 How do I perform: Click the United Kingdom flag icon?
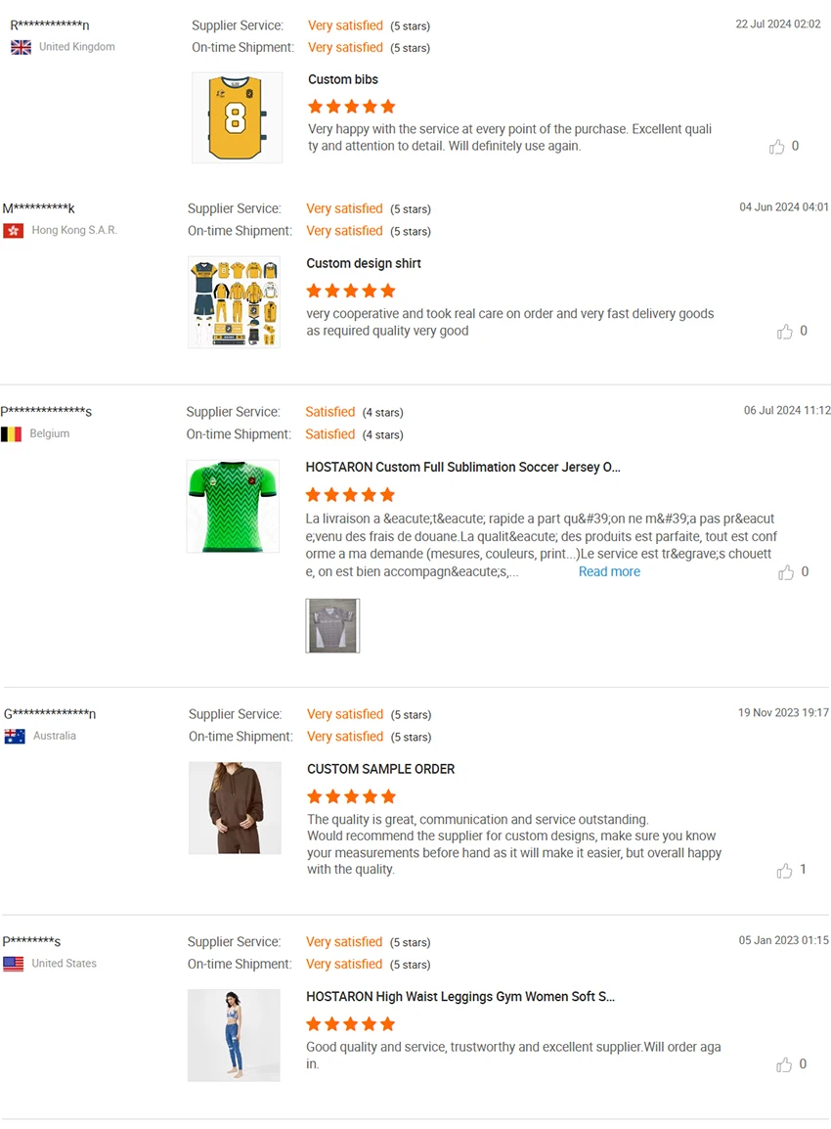click(x=21, y=47)
